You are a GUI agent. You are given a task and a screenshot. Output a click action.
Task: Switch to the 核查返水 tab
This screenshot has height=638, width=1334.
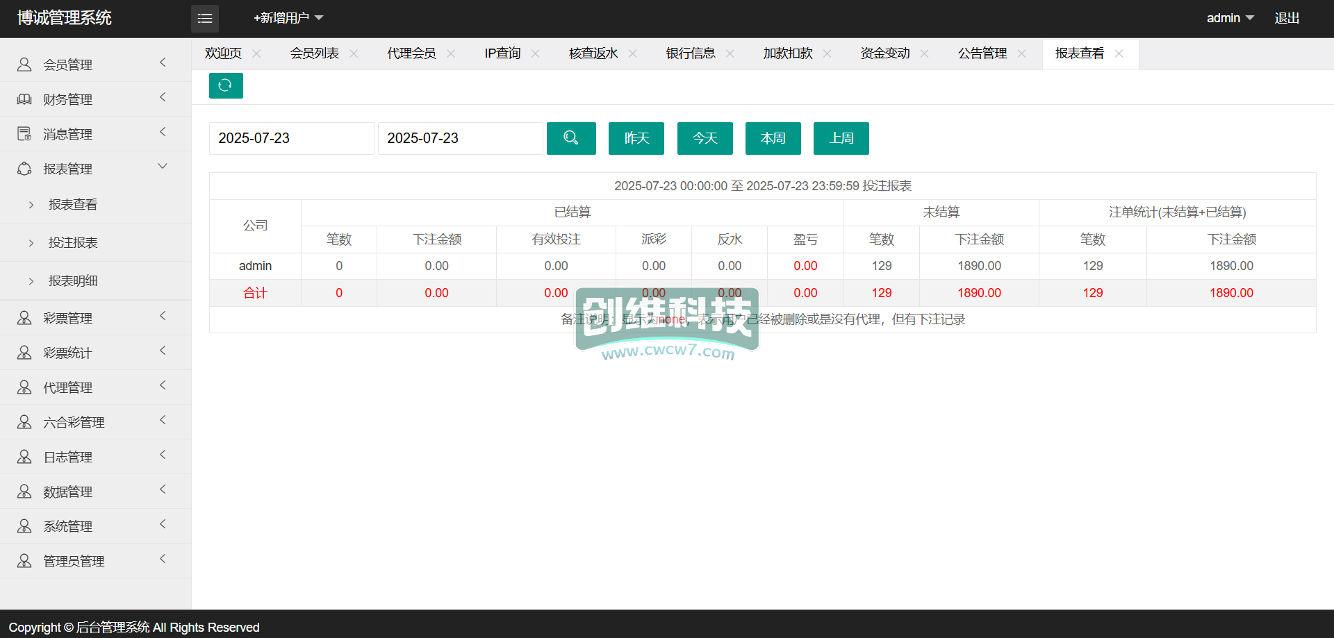tap(593, 53)
